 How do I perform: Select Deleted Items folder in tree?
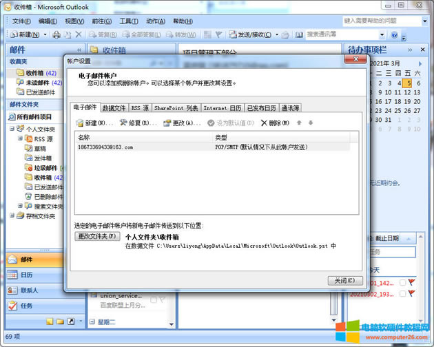tap(44, 197)
